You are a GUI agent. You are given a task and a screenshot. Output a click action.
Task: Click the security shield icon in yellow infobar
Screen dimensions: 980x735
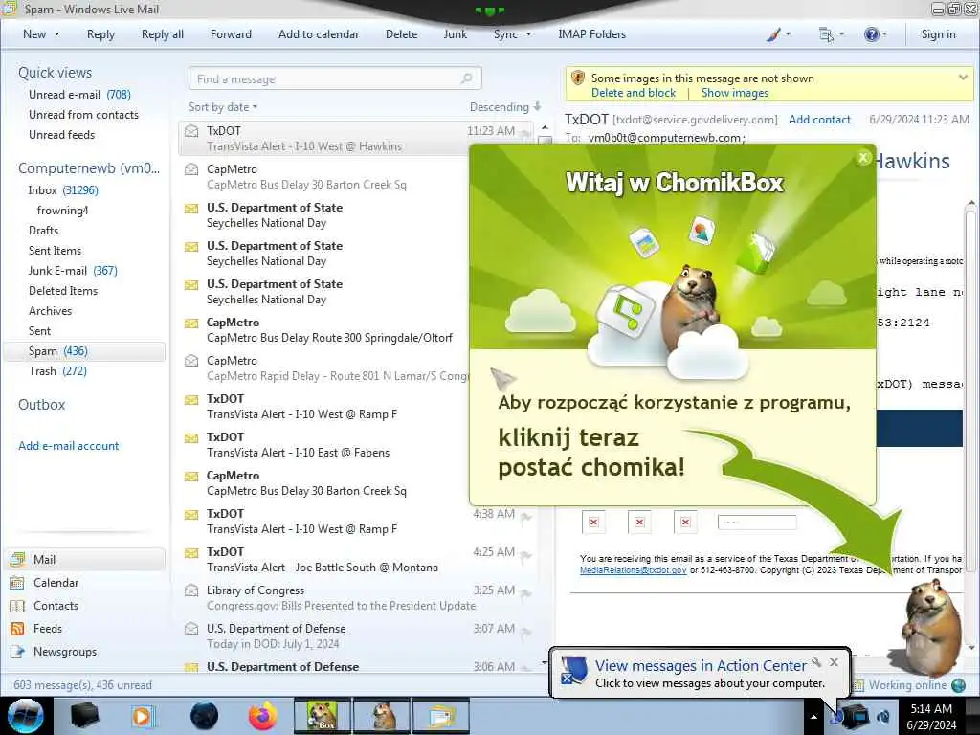coord(578,78)
